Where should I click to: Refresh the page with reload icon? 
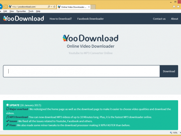(x=54, y=7)
